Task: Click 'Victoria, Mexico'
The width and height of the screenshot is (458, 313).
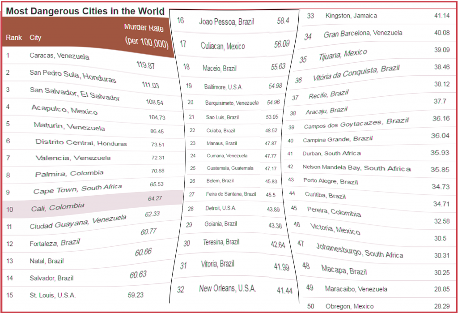Action: pos(335,229)
